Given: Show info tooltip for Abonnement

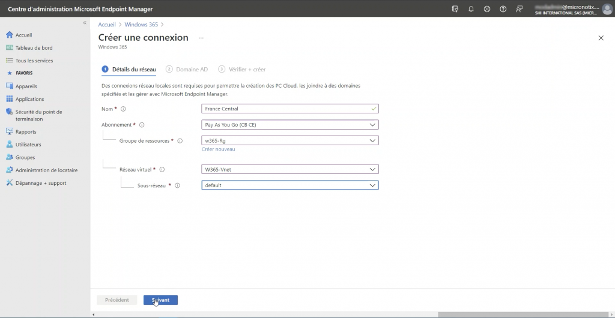Looking at the screenshot, I should (142, 125).
